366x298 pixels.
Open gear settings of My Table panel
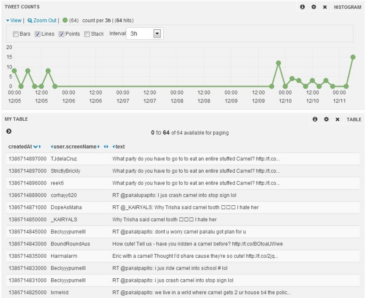(x=326, y=119)
